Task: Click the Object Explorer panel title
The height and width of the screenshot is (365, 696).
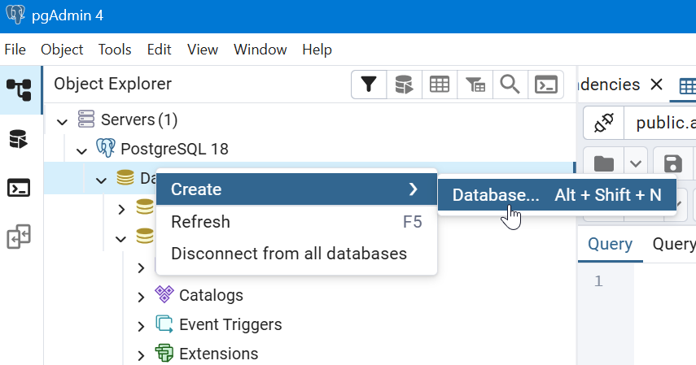Action: pos(113,84)
